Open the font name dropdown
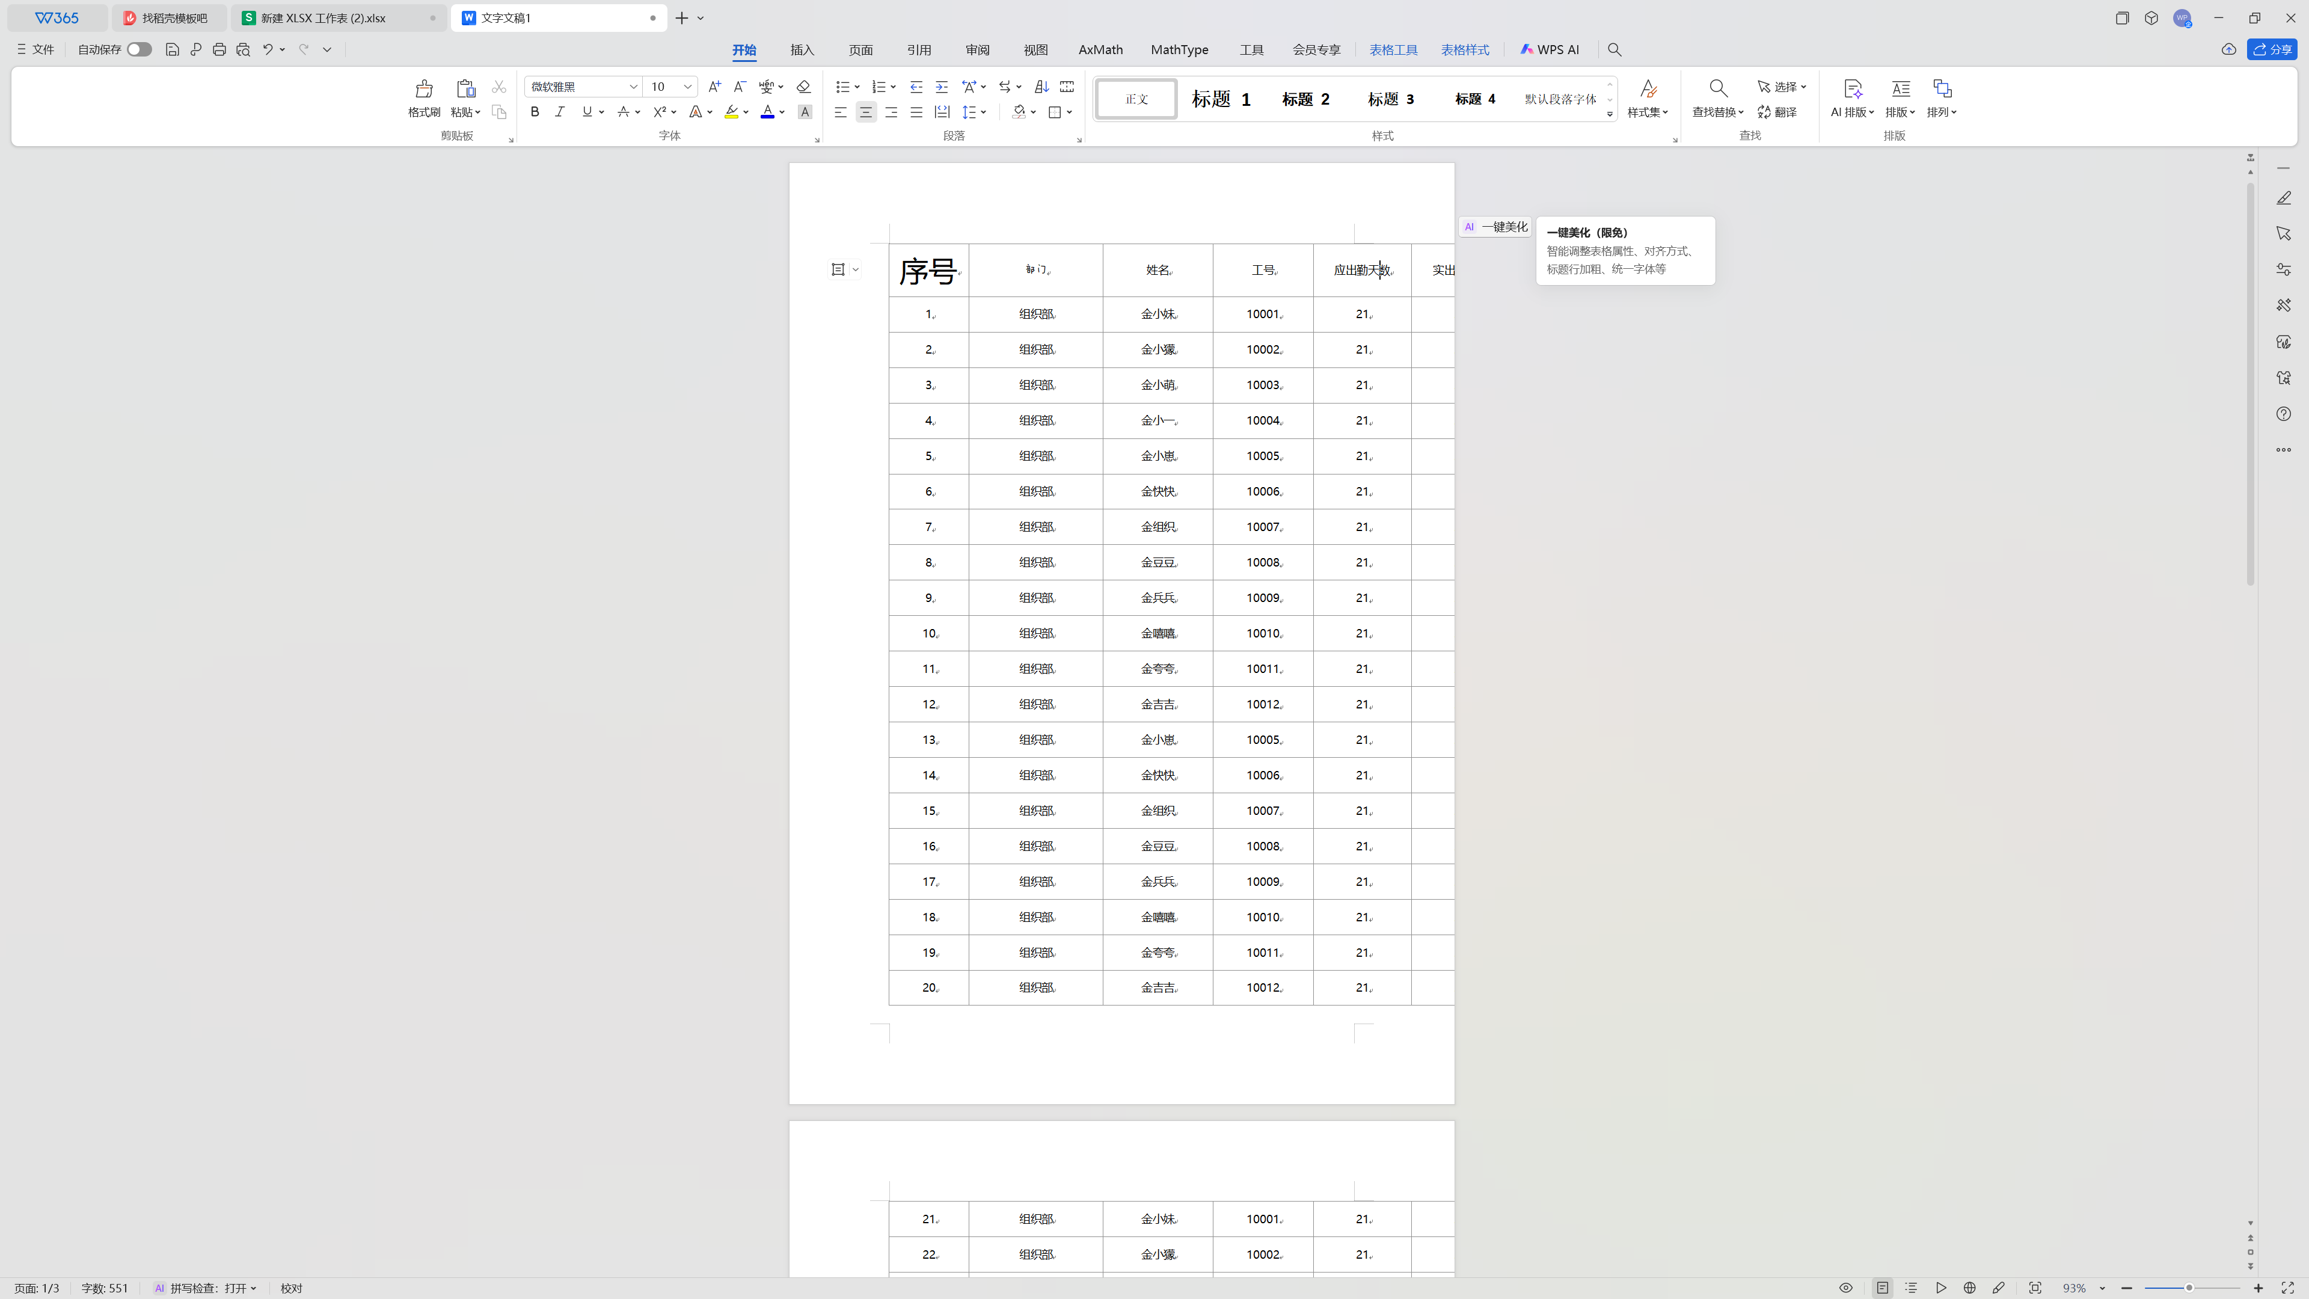The width and height of the screenshot is (2309, 1299). [x=633, y=87]
